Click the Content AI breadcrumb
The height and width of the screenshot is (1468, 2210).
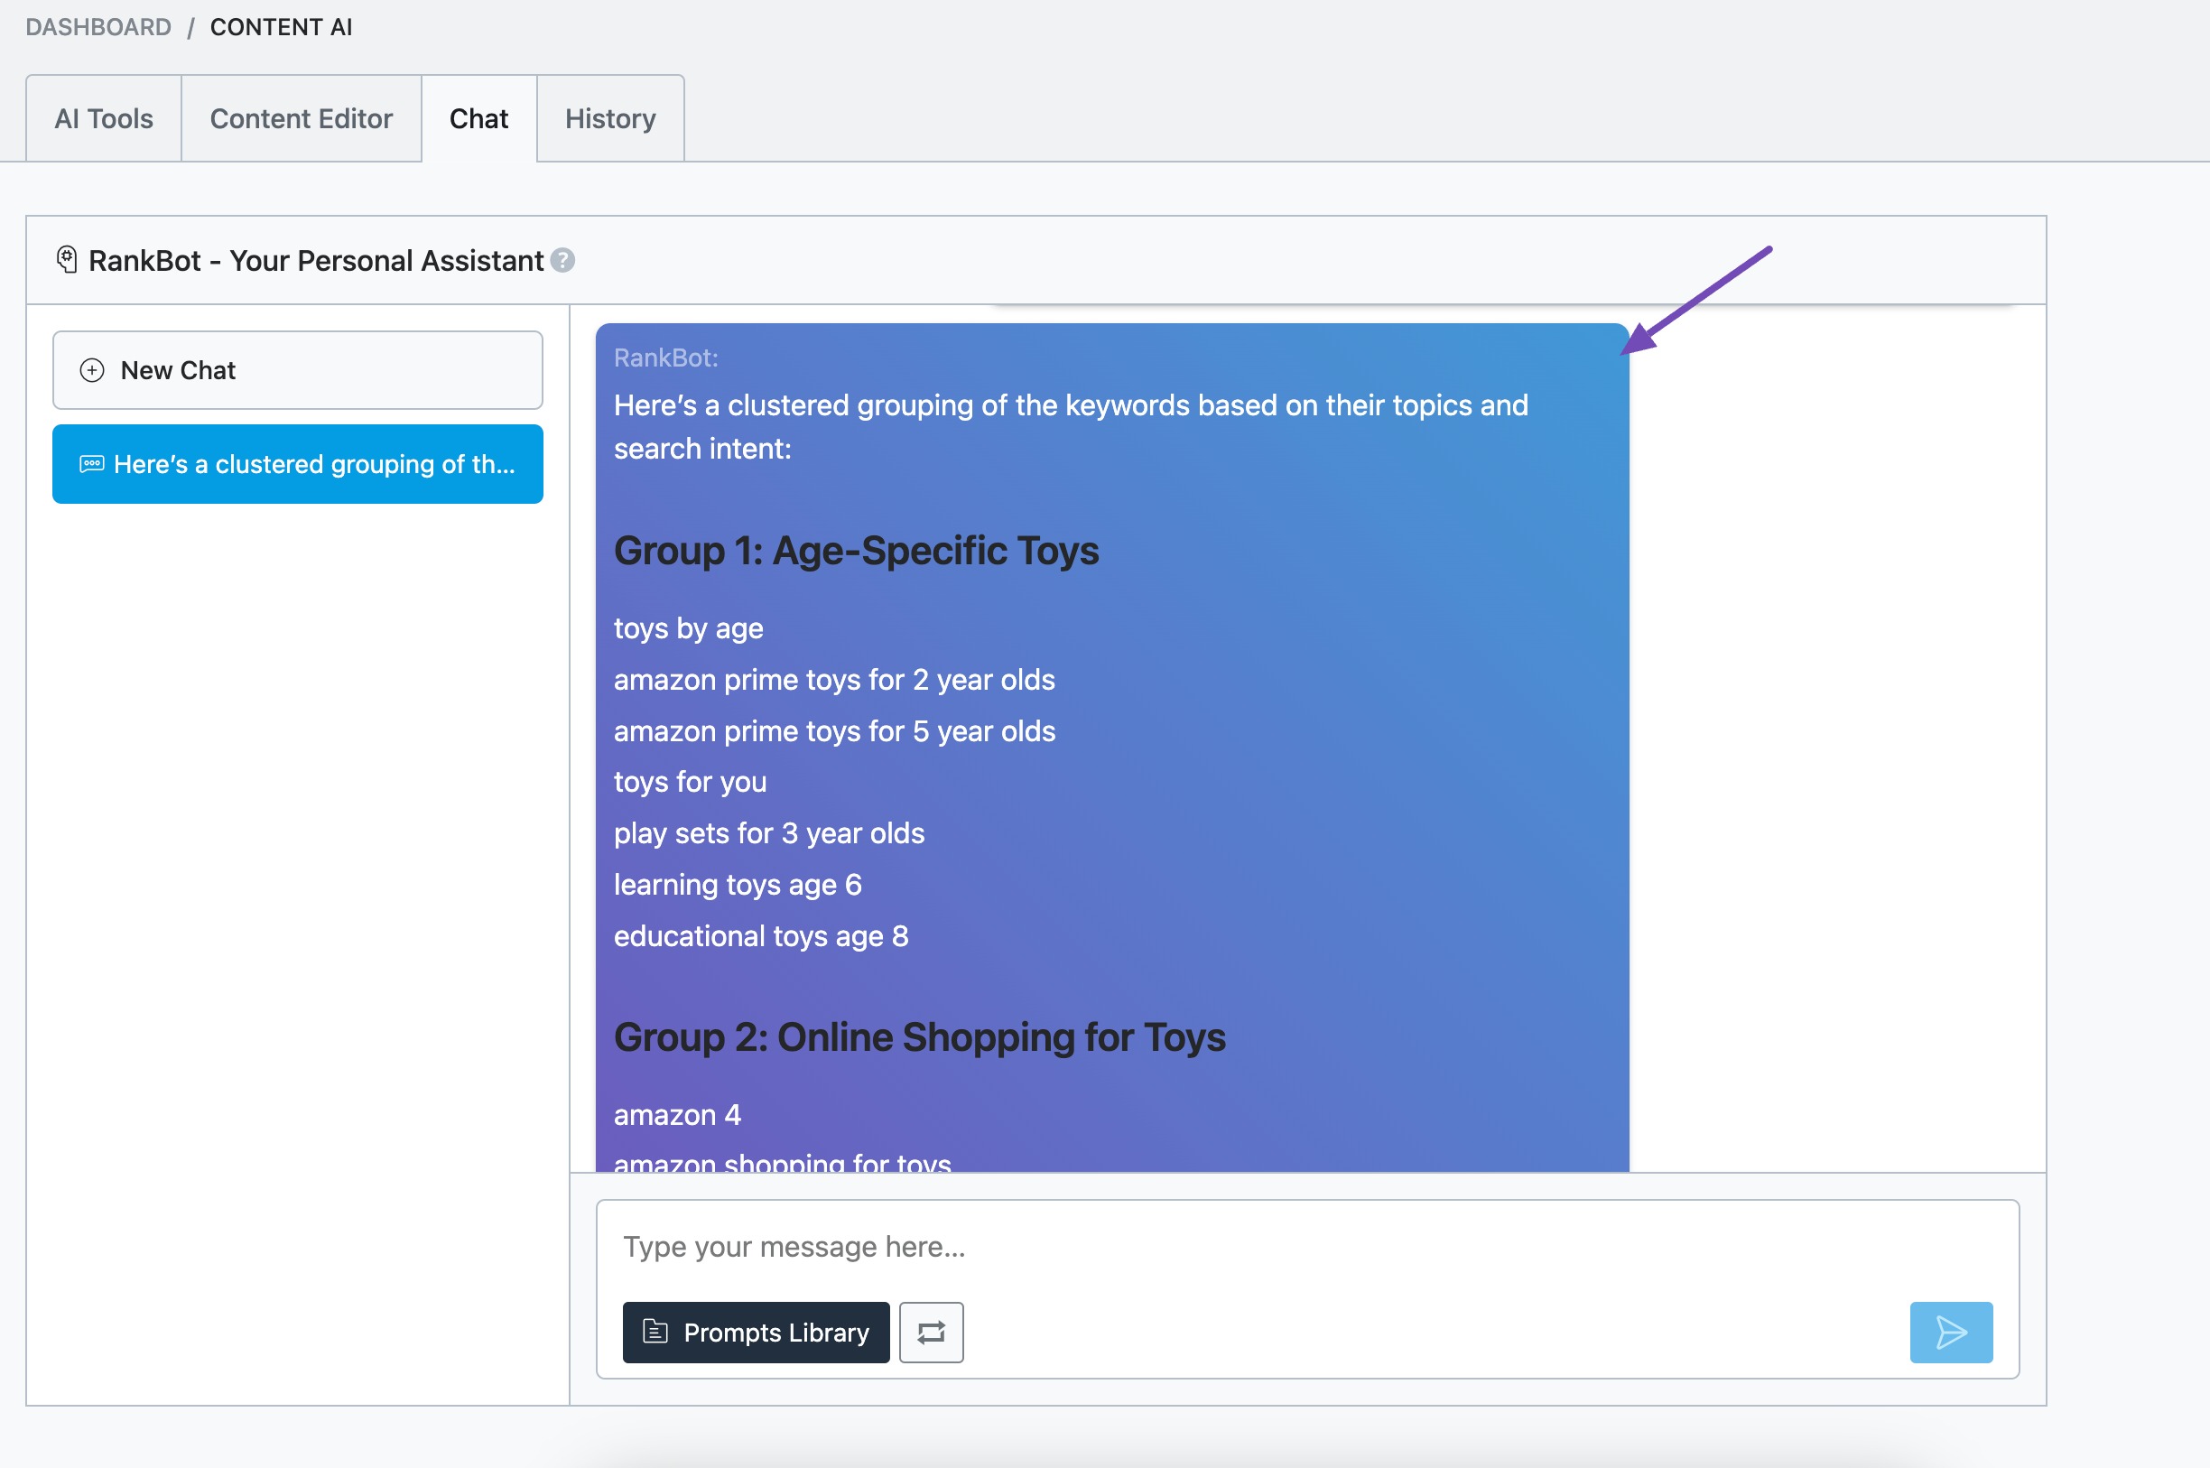tap(281, 26)
